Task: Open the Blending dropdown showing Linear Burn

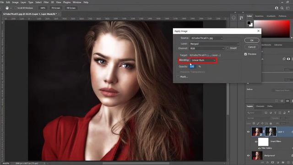Action: [204, 60]
